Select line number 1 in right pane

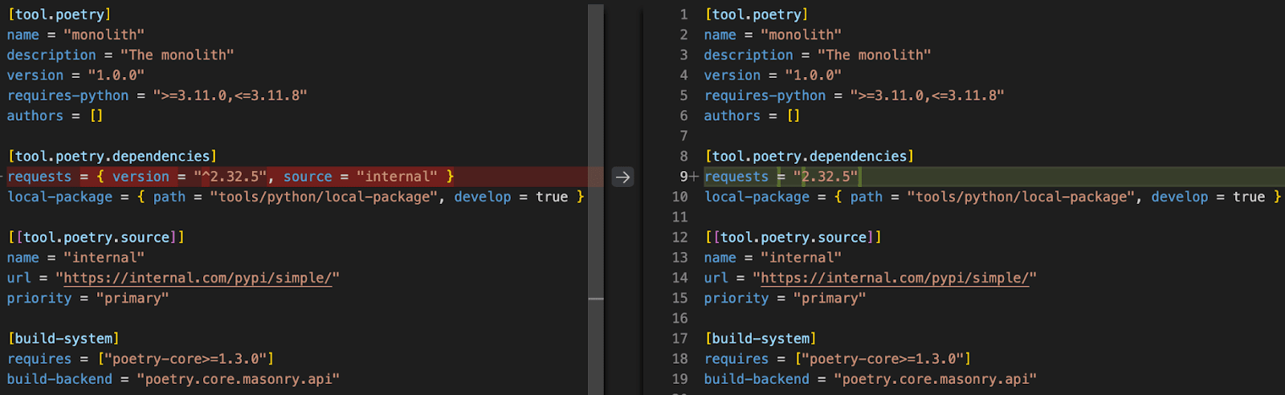tap(683, 14)
